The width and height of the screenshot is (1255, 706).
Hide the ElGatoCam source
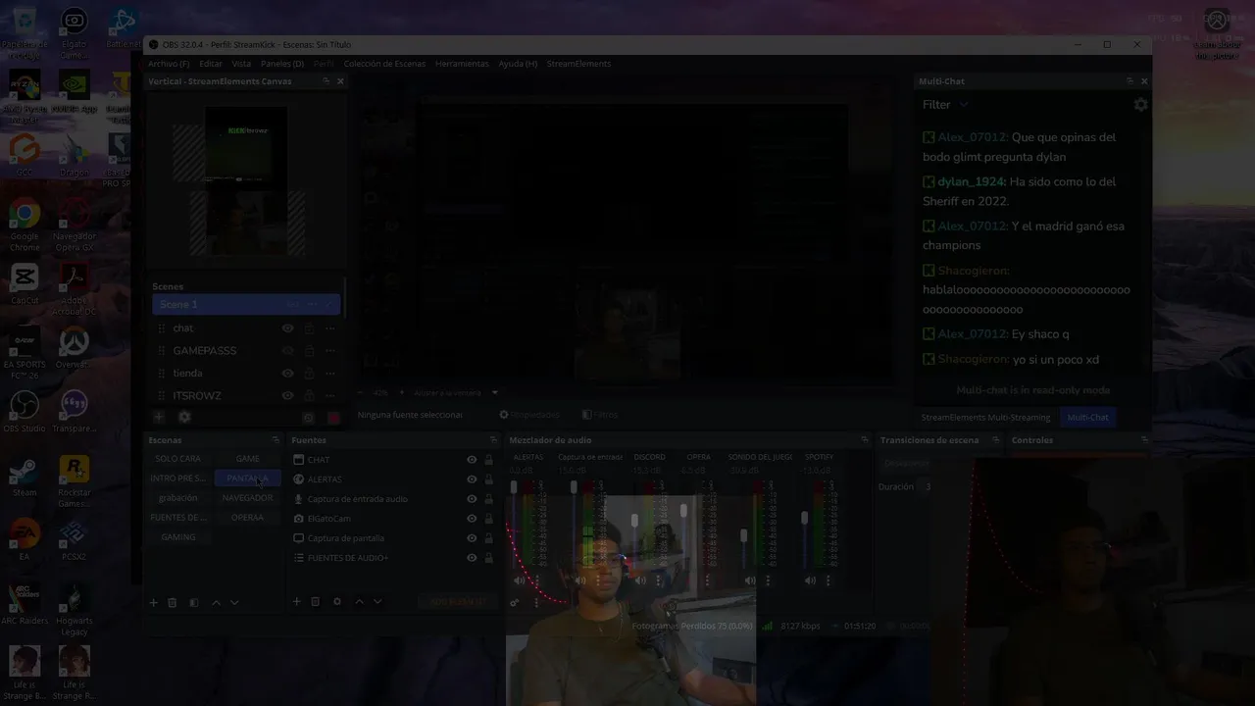(x=472, y=519)
